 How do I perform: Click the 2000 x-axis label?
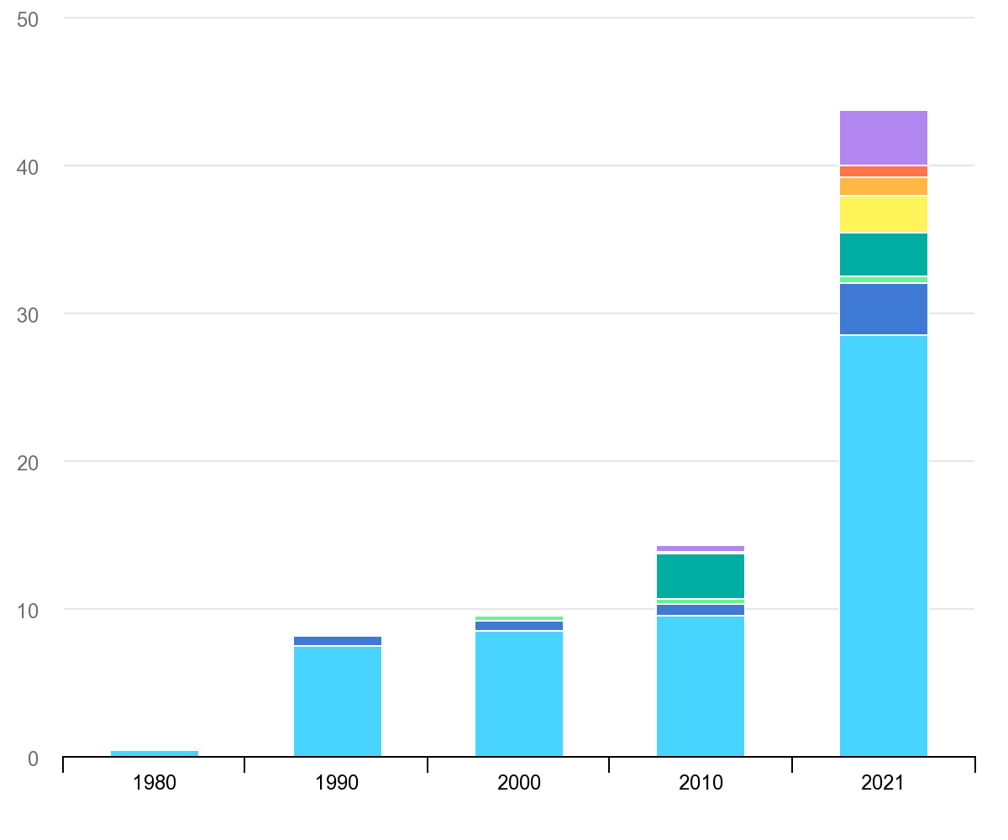(518, 784)
